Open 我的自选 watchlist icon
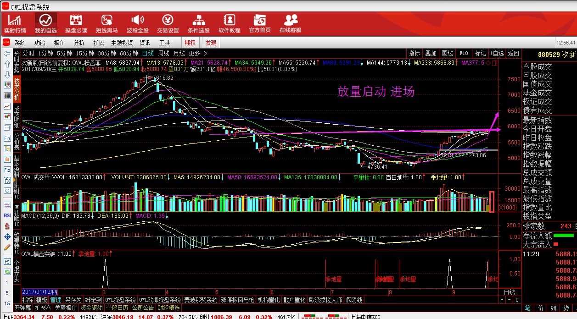This screenshot has height=319, width=577. [x=45, y=24]
